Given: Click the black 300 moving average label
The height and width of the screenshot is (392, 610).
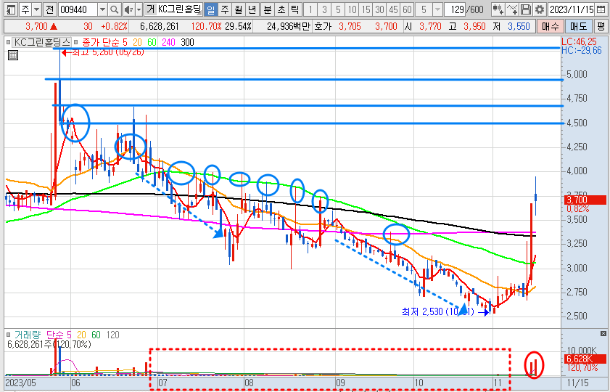Looking at the screenshot, I should point(188,42).
